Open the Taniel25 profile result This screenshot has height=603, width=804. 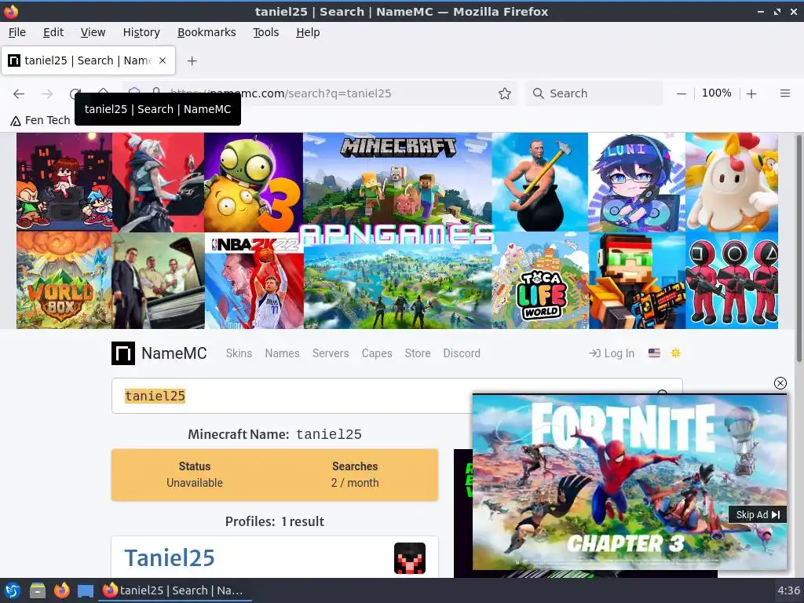point(170,558)
